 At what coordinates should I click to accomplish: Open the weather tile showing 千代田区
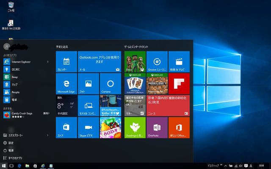(66, 106)
